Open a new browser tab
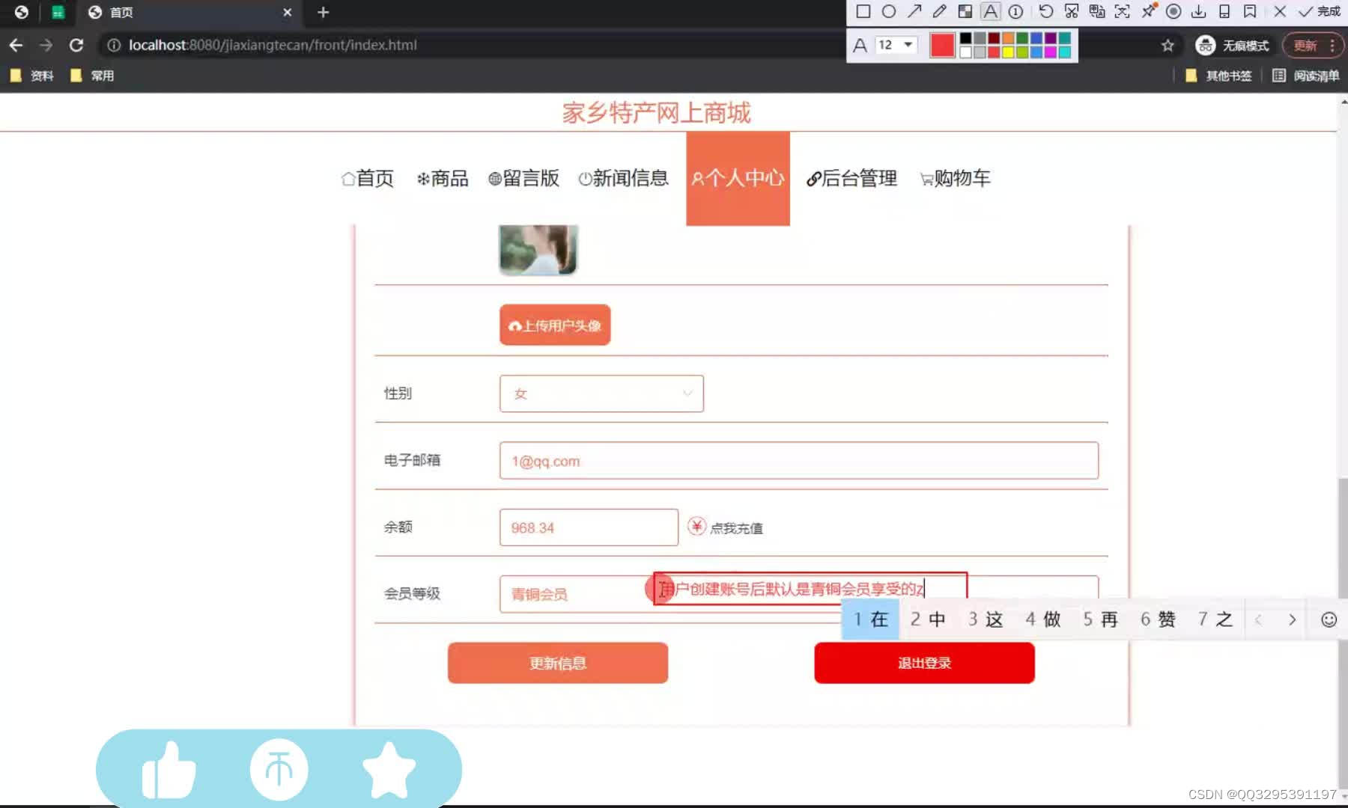This screenshot has height=808, width=1348. (x=323, y=12)
